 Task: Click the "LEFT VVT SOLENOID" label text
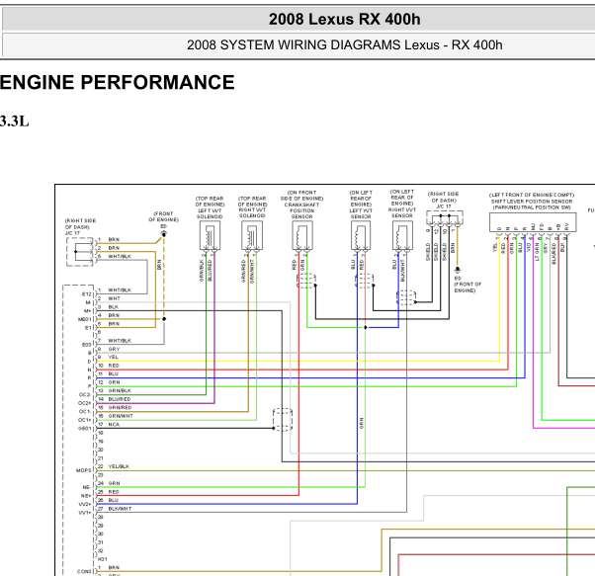pyautogui.click(x=210, y=213)
